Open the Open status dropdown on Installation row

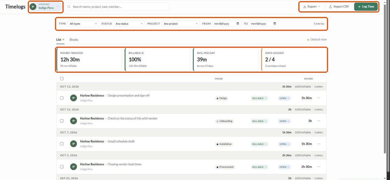tap(284, 144)
